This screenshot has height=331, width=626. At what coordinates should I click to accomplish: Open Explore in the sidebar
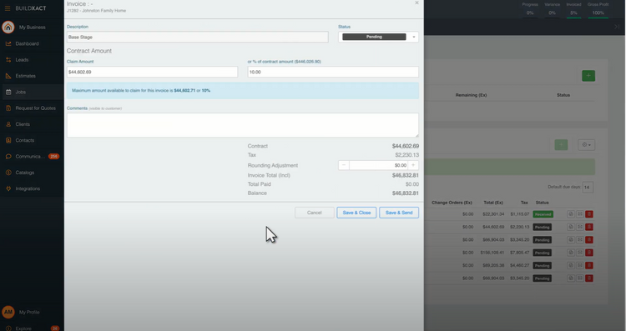23,328
